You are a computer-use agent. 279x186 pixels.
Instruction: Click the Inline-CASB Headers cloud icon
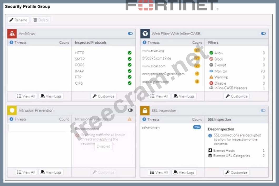coord(211,88)
